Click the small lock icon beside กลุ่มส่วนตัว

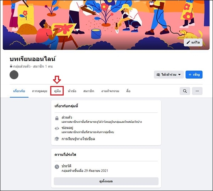(x=11, y=66)
